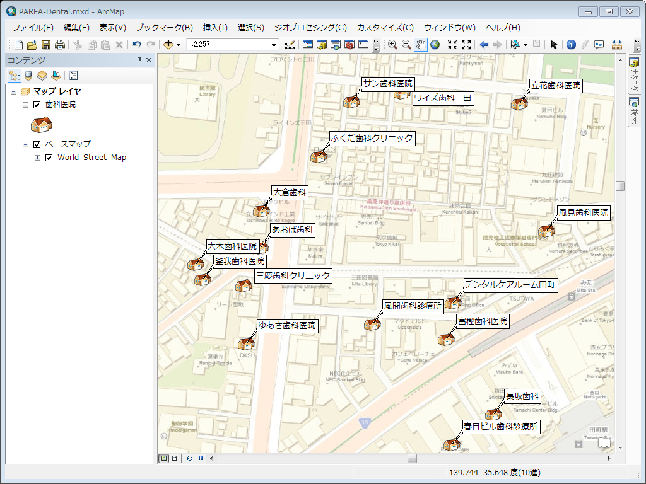Select the Zoom Out tool
Viewport: 646px width, 484px height.
coord(406,45)
